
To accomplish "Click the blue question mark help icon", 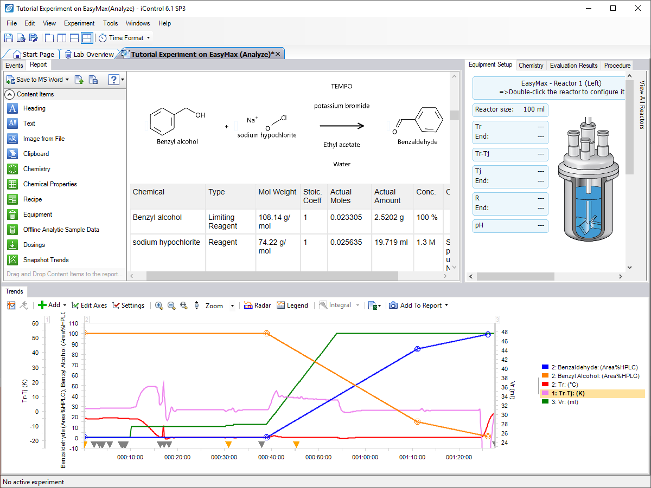I will pos(113,80).
